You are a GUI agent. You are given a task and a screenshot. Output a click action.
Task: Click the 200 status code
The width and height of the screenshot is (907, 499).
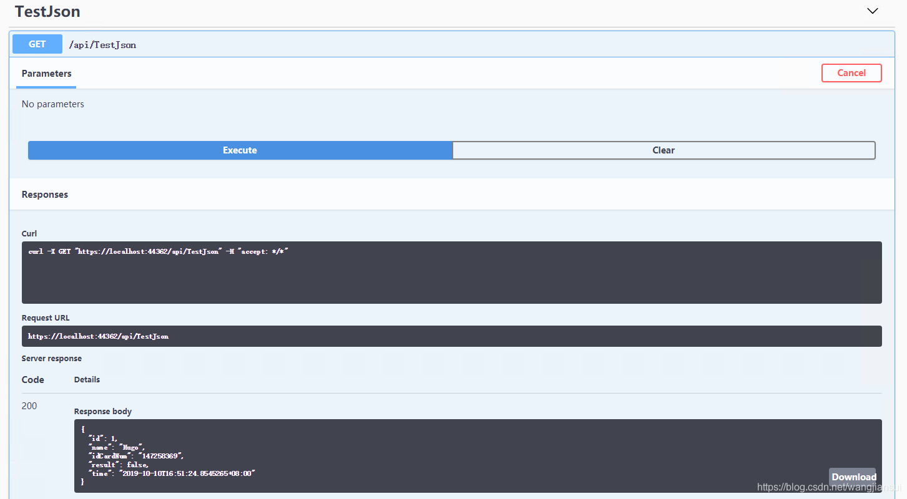(29, 405)
